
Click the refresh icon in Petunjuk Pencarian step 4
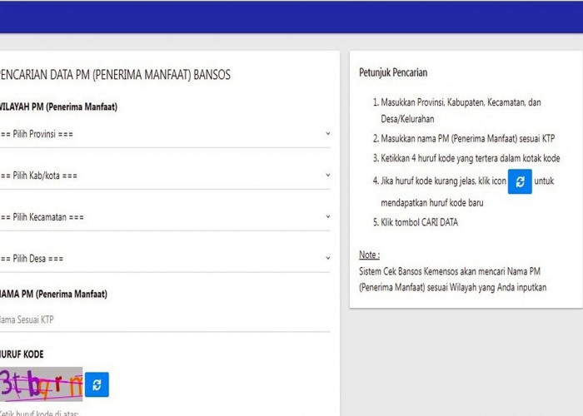pos(520,181)
